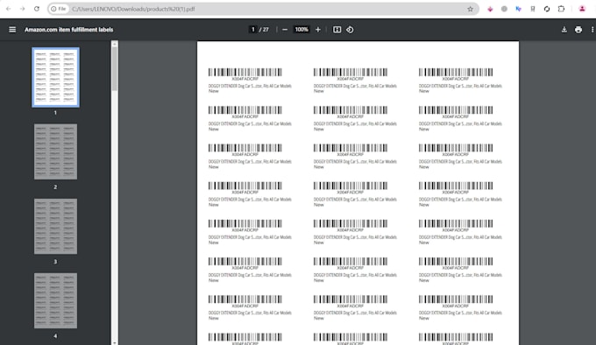Edit the 100% zoom level field
The image size is (596, 345).
point(302,29)
